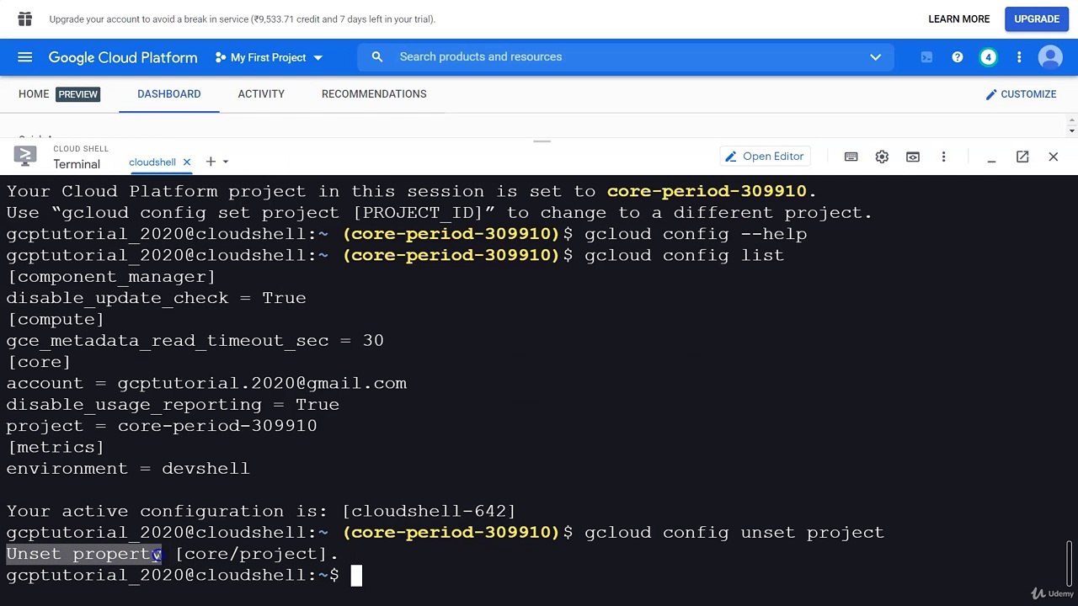This screenshot has width=1078, height=606.
Task: Click CUSTOMIZE dashboard button
Action: pos(1021,94)
